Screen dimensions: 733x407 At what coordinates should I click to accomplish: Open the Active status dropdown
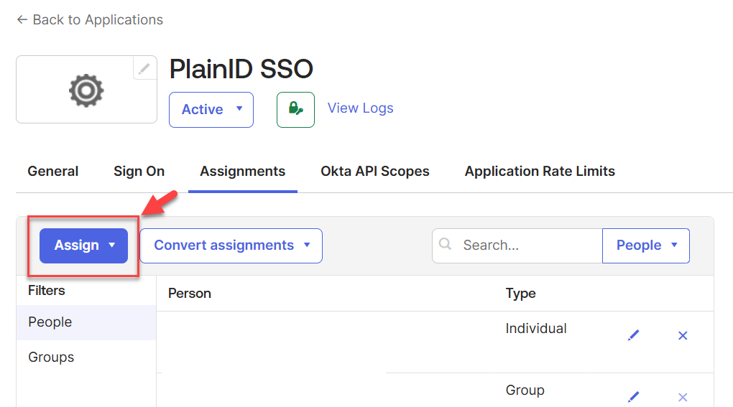[211, 110]
